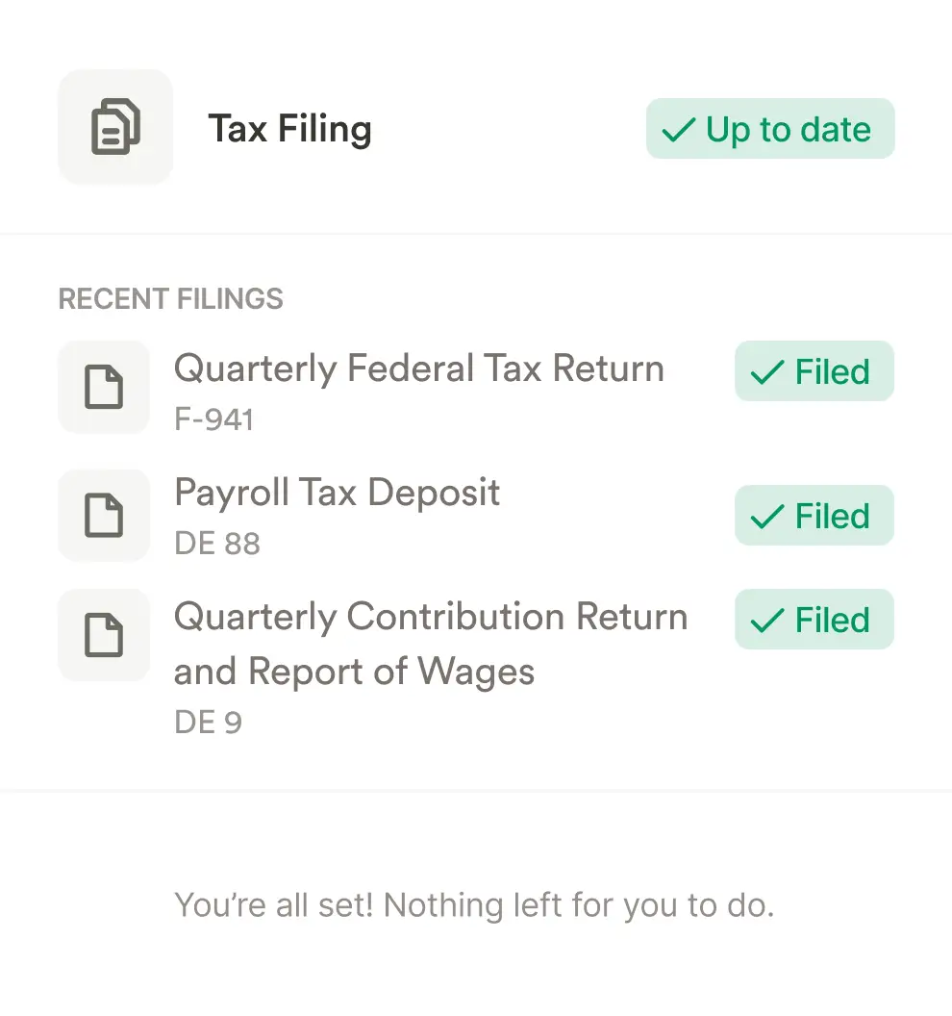
Task: Click the F-941 form code
Action: (x=213, y=419)
